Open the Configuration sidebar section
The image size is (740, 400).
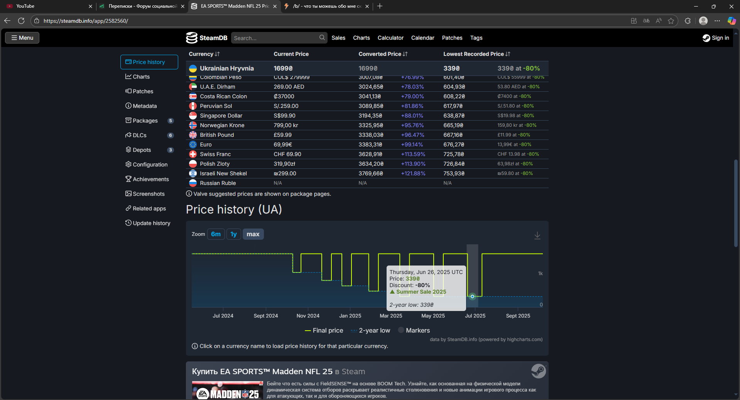(149, 165)
